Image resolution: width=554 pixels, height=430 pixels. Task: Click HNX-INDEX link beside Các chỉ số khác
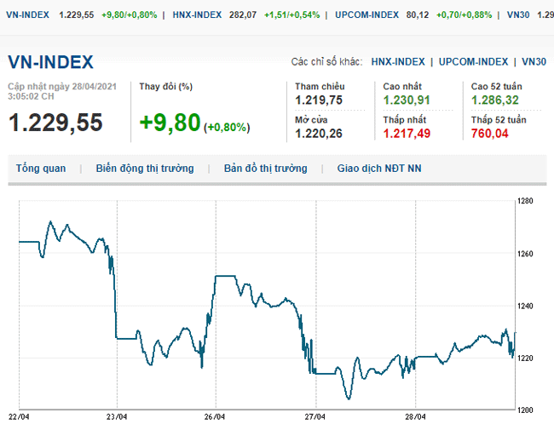(397, 61)
